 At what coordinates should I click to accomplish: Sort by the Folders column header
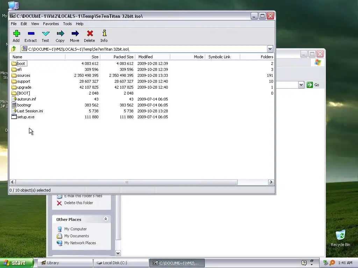257,57
